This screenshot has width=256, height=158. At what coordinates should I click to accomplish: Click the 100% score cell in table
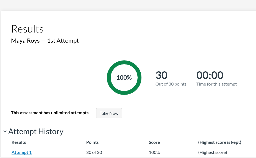coord(154,153)
